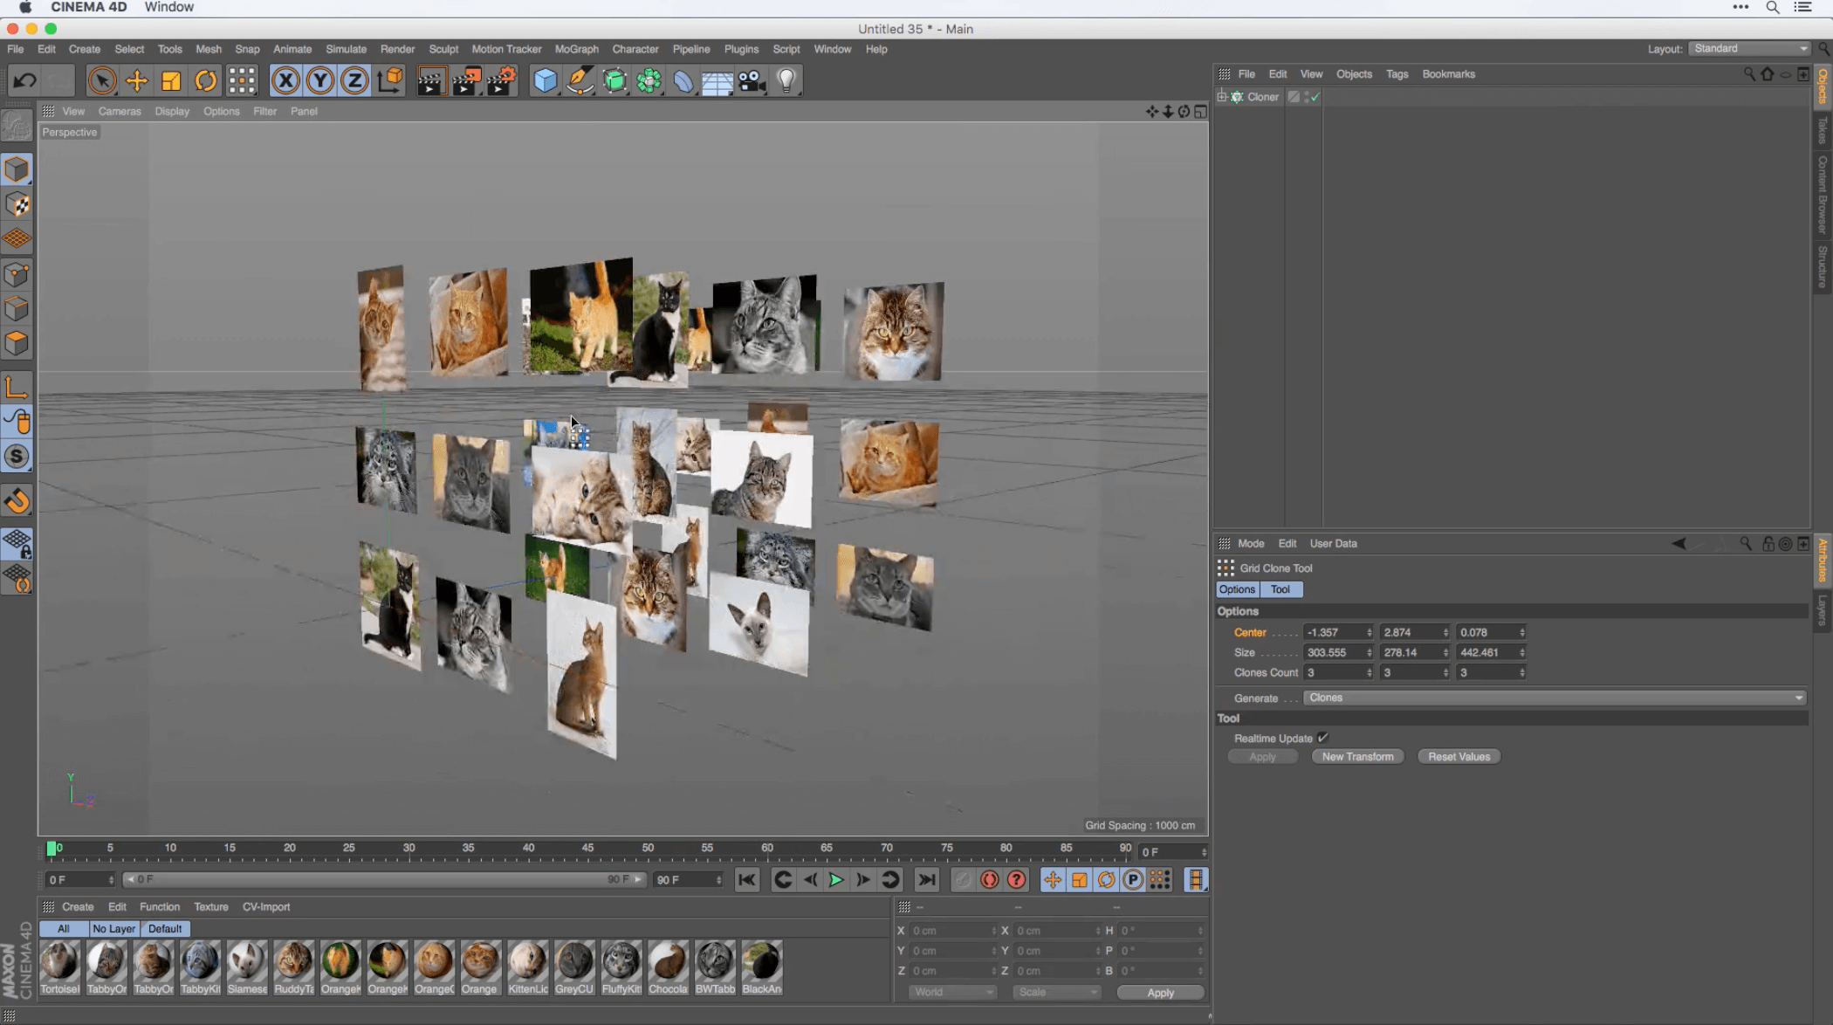Click the Undo arrow icon
This screenshot has width=1833, height=1025.
pos(24,81)
